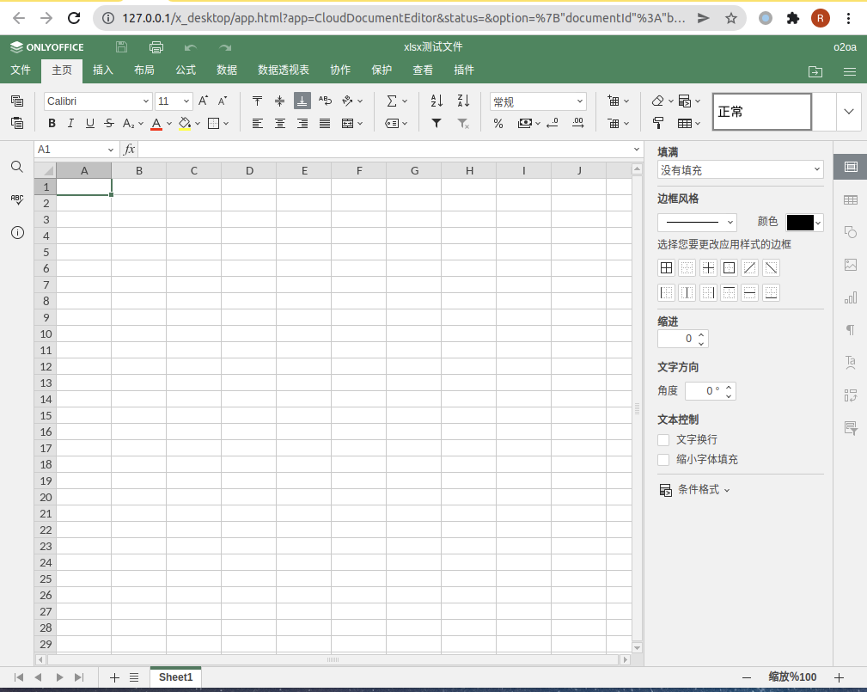Click the filter icon in toolbar
The image size is (867, 692).
point(437,124)
